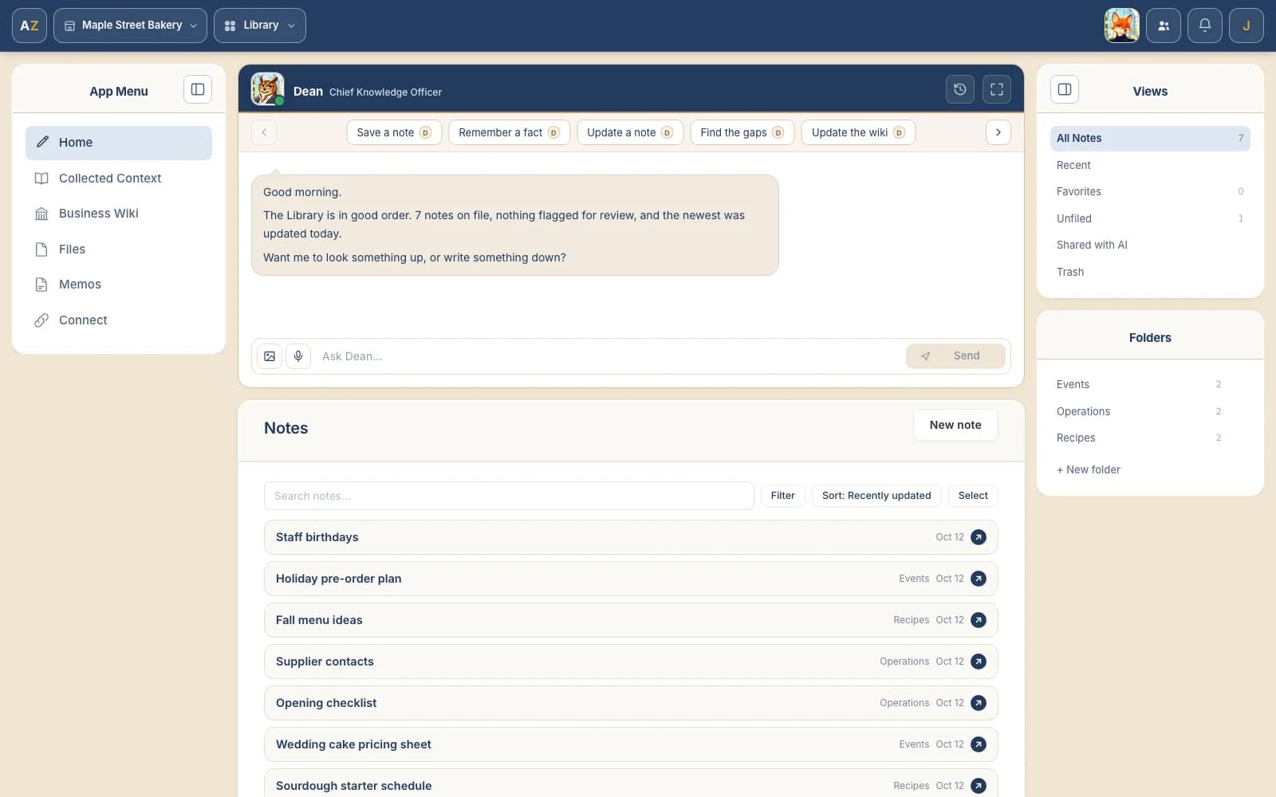Open the Wedding cake pricing sheet arrow
Image resolution: width=1276 pixels, height=797 pixels.
(979, 744)
